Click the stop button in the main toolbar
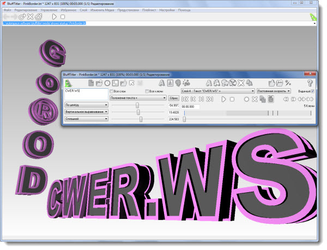Screen dimensions: 327x250 tap(63, 17)
